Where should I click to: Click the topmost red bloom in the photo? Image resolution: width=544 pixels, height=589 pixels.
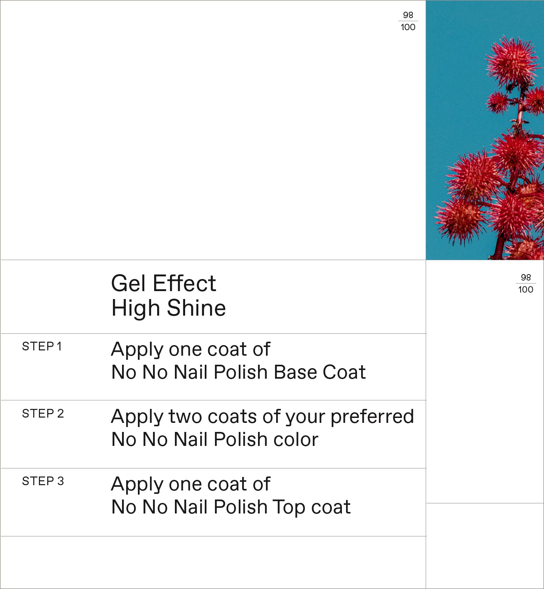coord(512,60)
